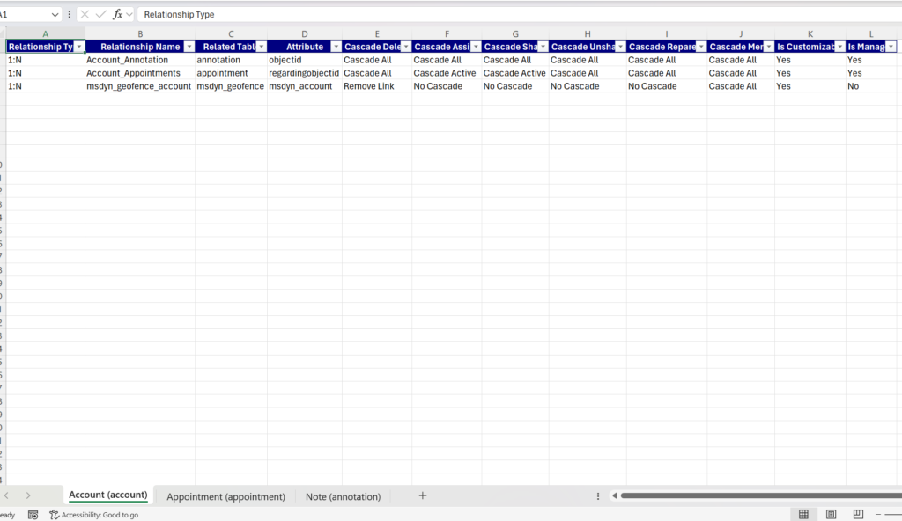Switch to Page Break Preview view
The image size is (902, 521).
858,514
